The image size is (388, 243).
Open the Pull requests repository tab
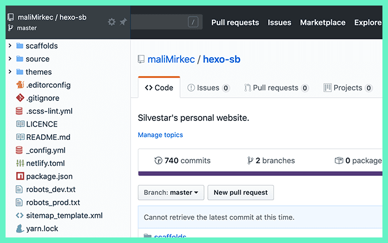276,88
